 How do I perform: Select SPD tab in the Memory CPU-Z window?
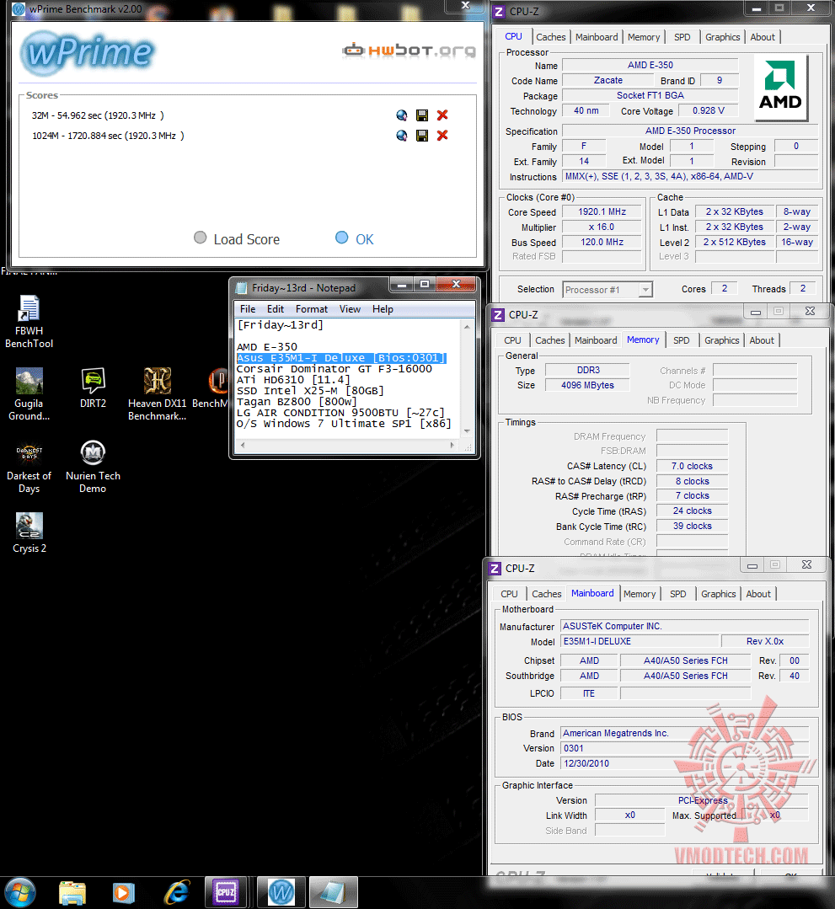(x=682, y=340)
